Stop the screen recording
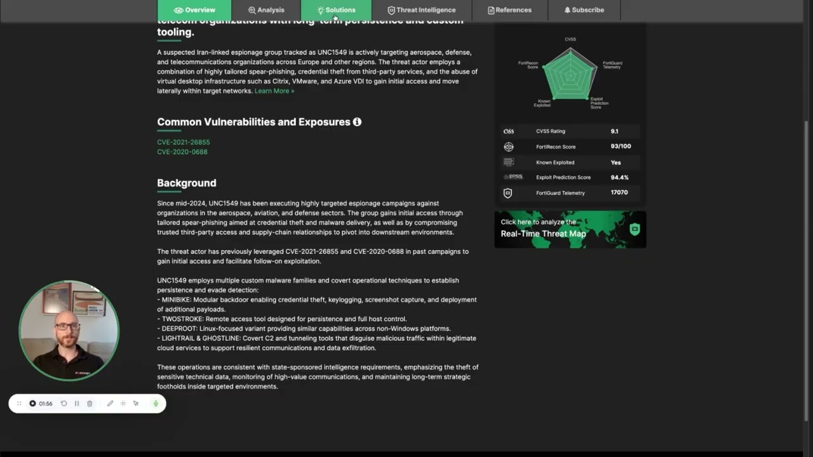 32,404
